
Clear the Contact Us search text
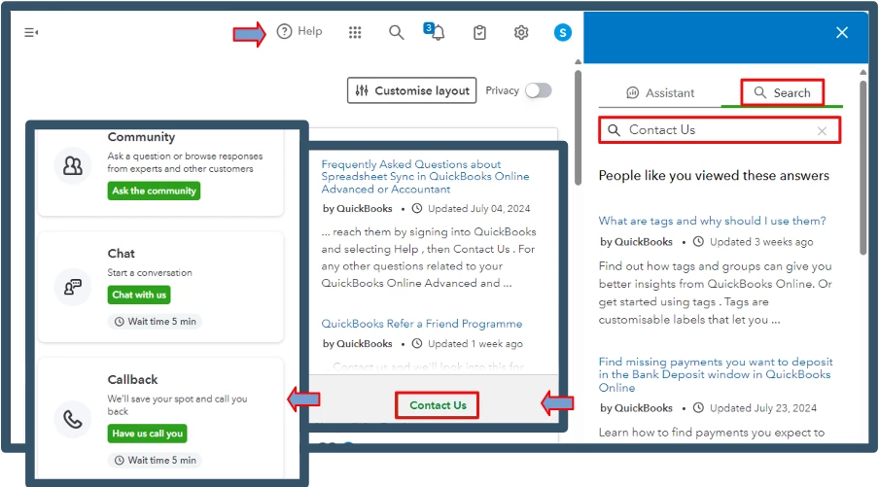click(822, 131)
